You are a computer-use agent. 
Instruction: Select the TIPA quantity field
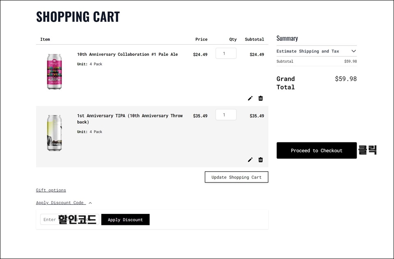coord(226,115)
